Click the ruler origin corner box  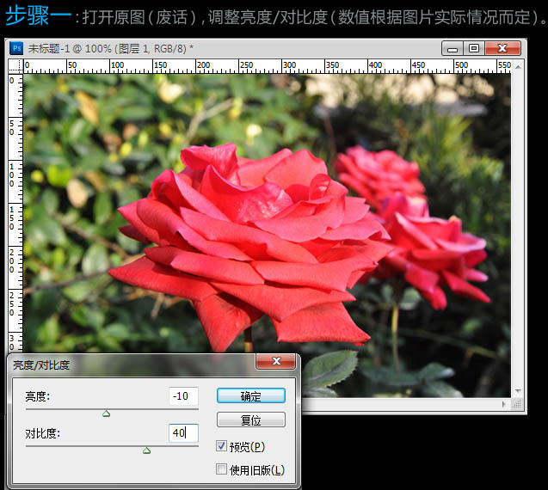[x=15, y=66]
